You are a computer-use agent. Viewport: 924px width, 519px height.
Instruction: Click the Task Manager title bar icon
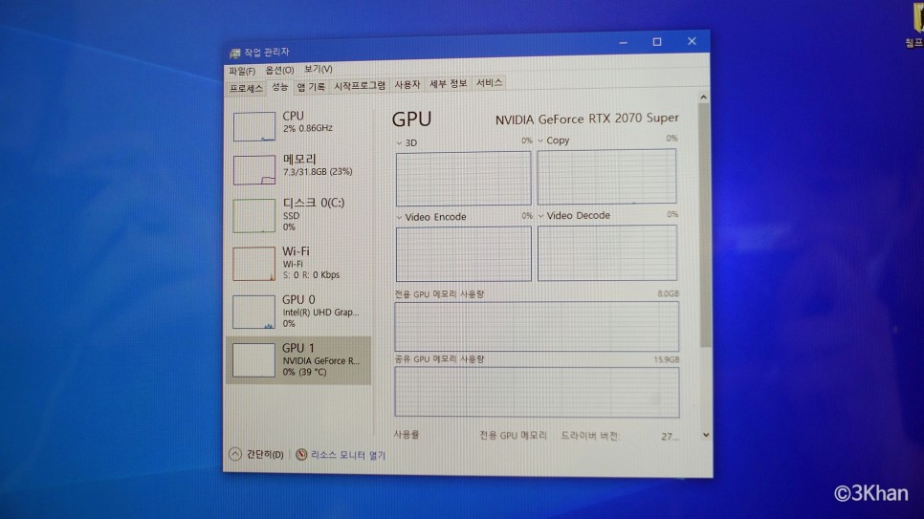[234, 54]
